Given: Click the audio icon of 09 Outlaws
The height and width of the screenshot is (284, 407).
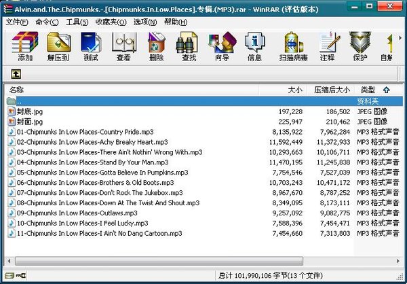Looking at the screenshot, I should [x=12, y=213].
